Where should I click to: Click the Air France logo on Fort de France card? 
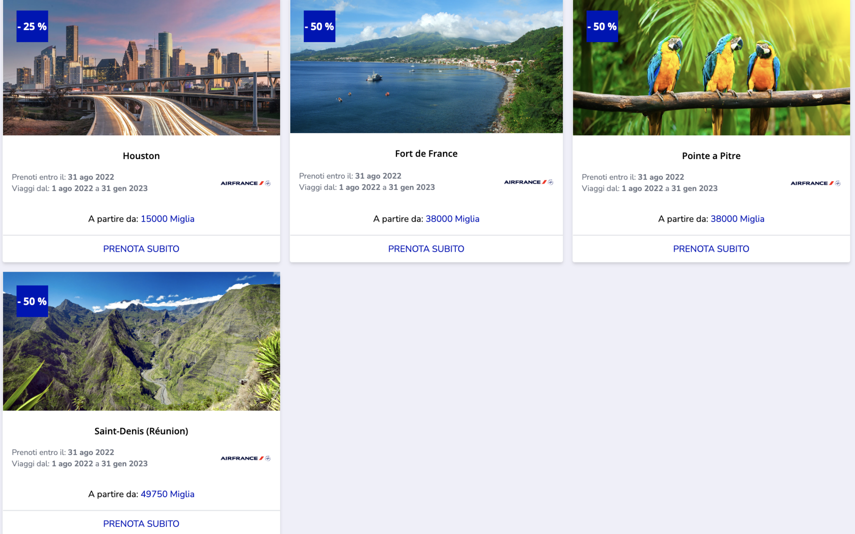click(x=529, y=182)
